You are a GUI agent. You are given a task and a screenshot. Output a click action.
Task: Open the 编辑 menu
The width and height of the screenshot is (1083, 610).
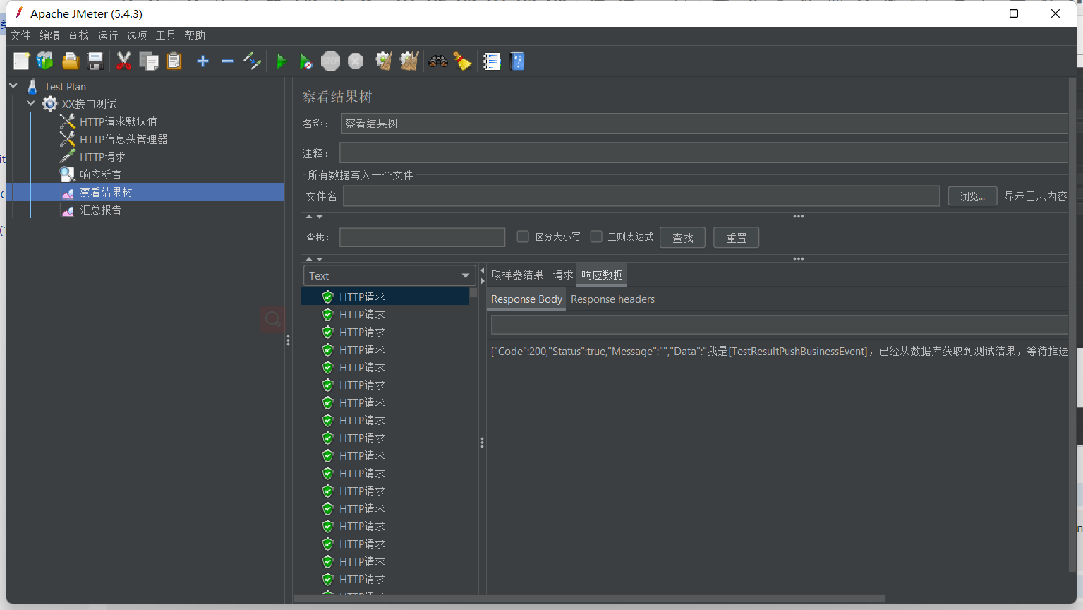point(49,35)
